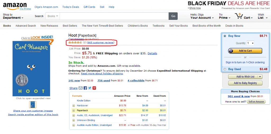Go to Today's Deals
271x134 pixels.
point(70,7)
